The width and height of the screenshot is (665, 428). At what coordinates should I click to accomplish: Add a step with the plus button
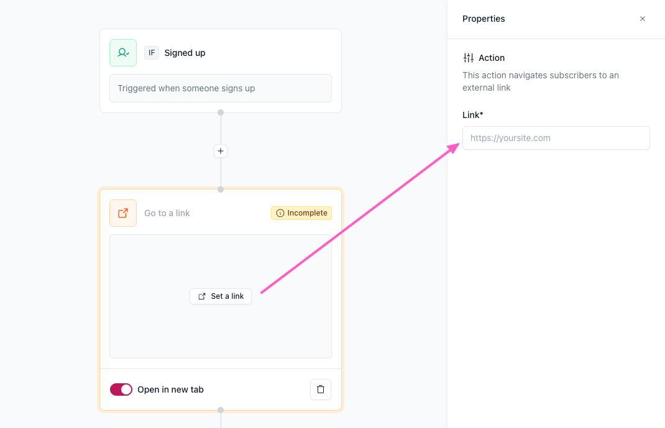221,151
